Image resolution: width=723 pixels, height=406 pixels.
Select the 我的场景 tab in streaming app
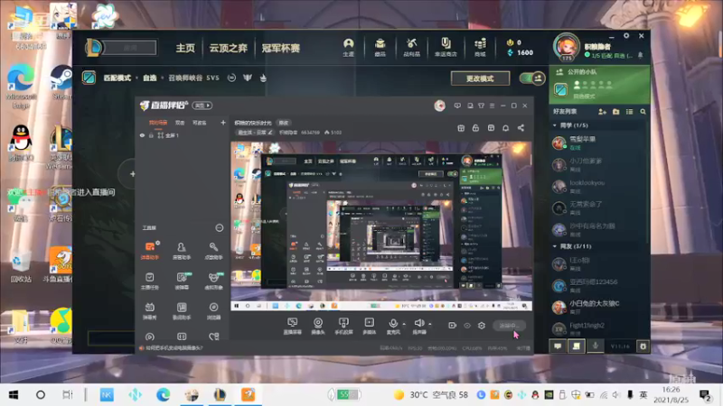[157, 123]
